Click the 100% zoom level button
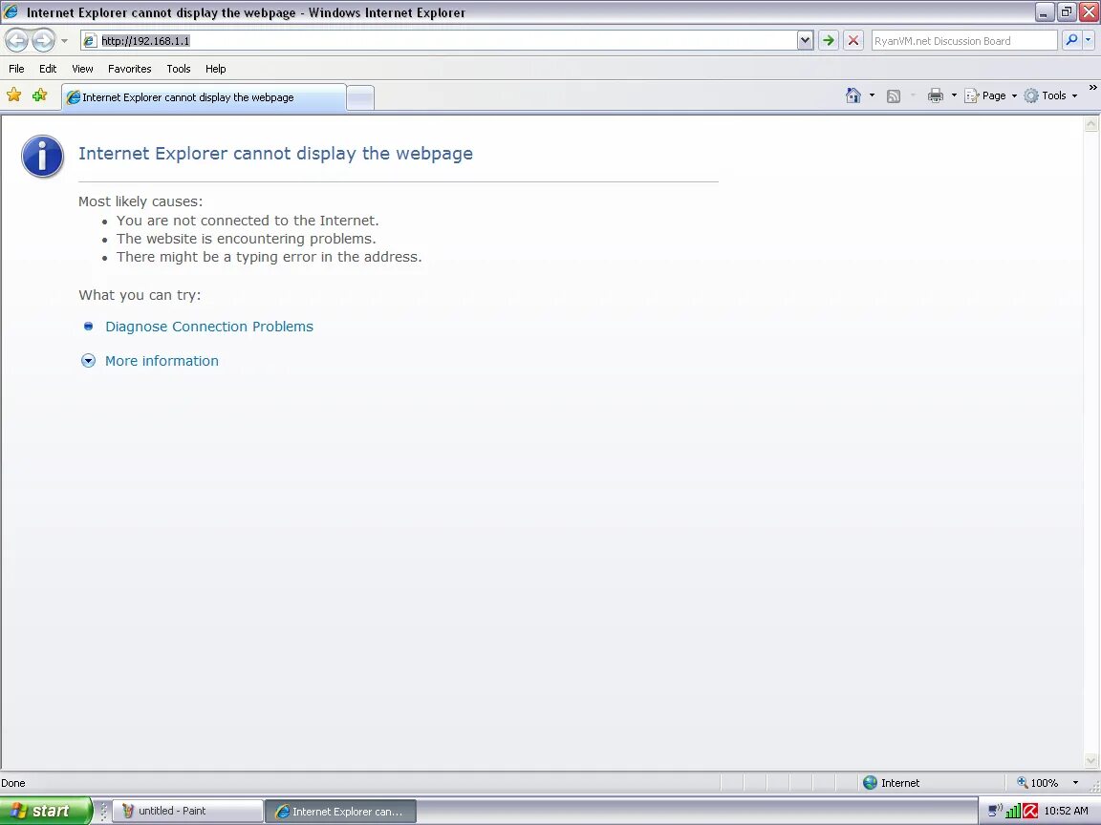Screen dimensions: 1101x825 coord(1037,783)
